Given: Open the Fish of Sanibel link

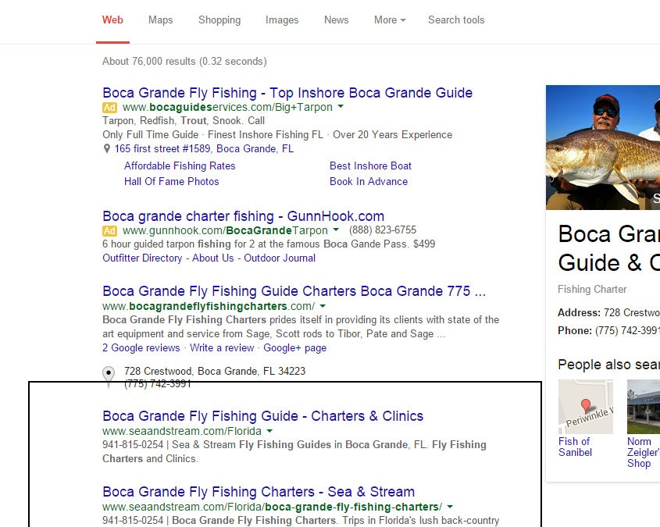Looking at the screenshot, I should (x=575, y=447).
